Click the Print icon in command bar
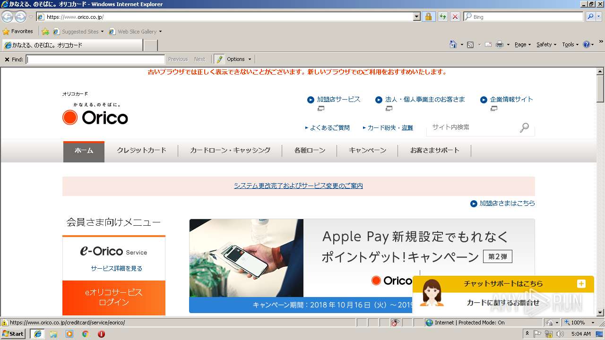Screen dimensions: 605x340 tap(500, 44)
